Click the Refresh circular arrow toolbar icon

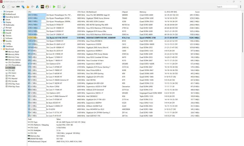pos(3,7)
